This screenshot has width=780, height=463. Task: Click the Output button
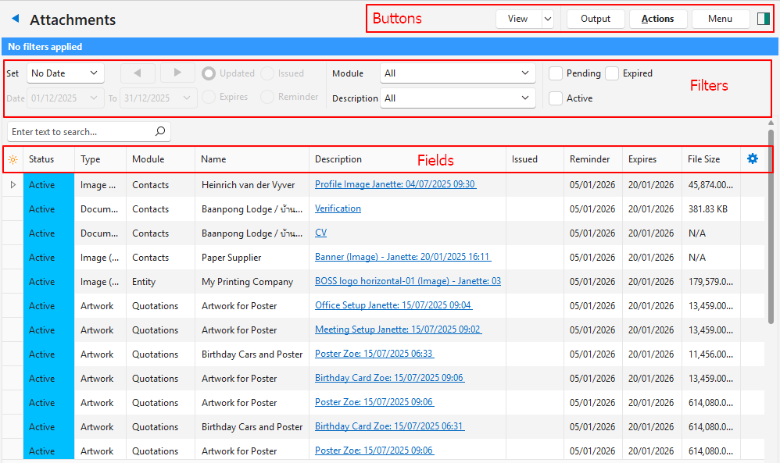point(596,19)
